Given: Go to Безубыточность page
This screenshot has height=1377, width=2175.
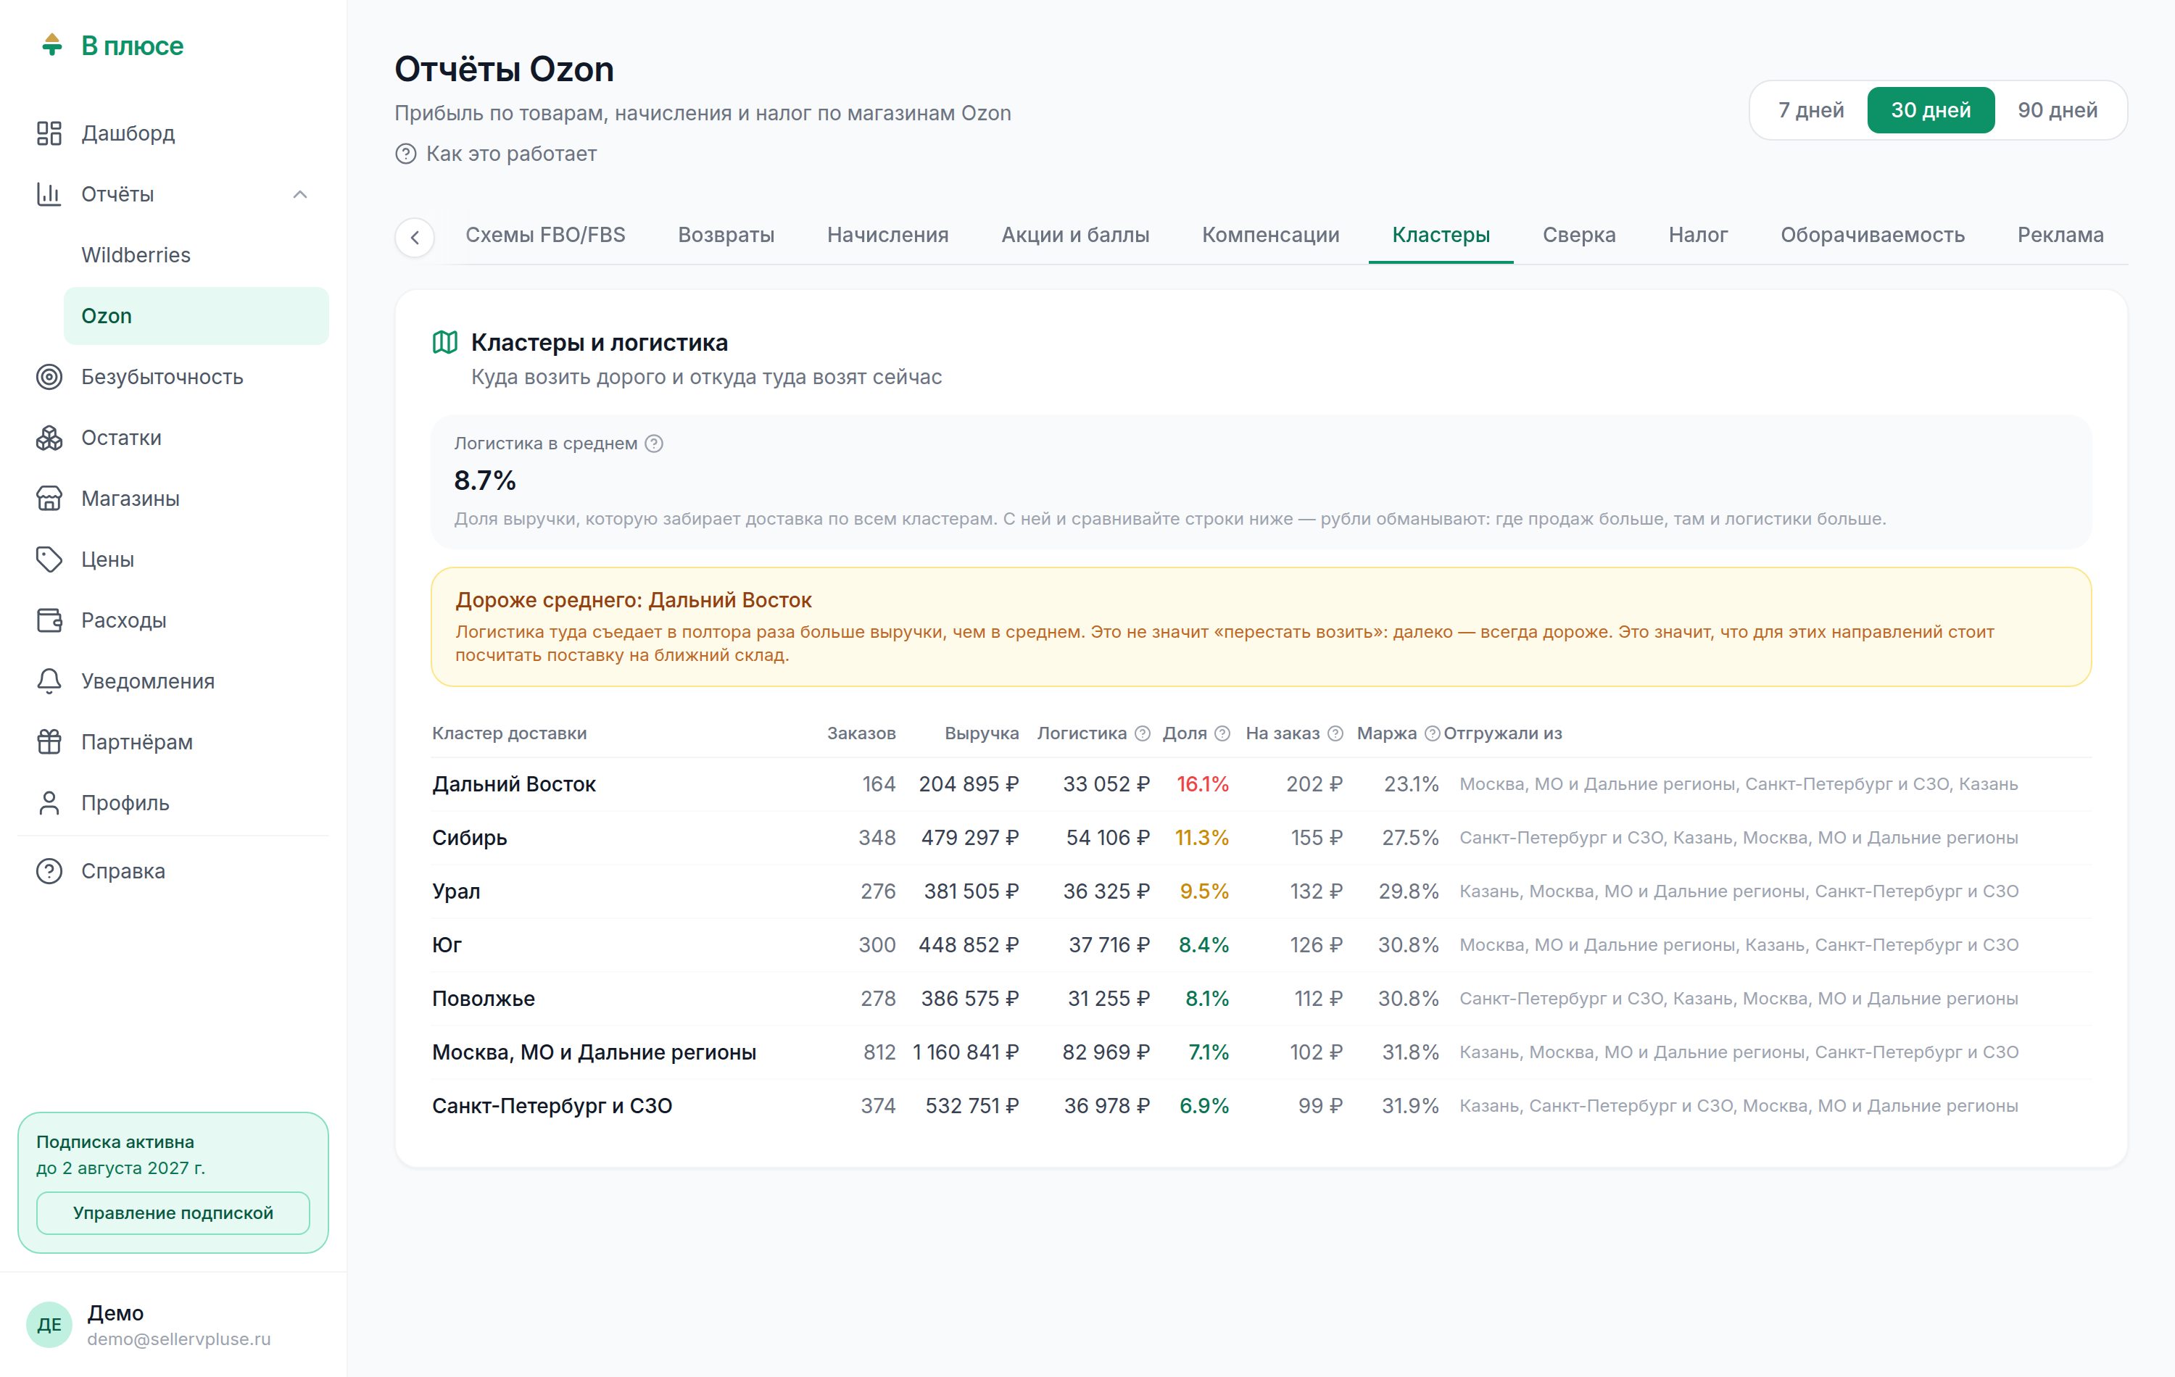Looking at the screenshot, I should coord(173,377).
